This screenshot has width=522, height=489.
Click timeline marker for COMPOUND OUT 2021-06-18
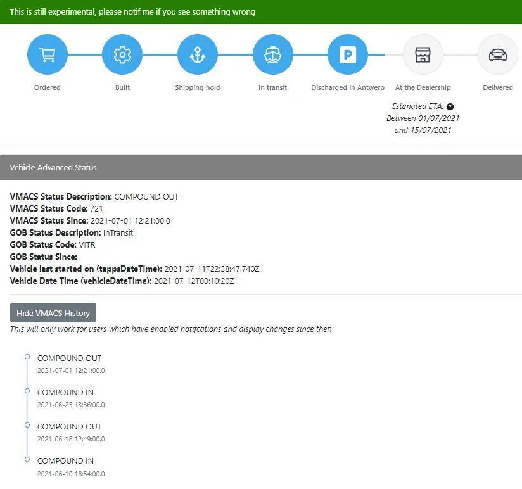[x=27, y=425]
